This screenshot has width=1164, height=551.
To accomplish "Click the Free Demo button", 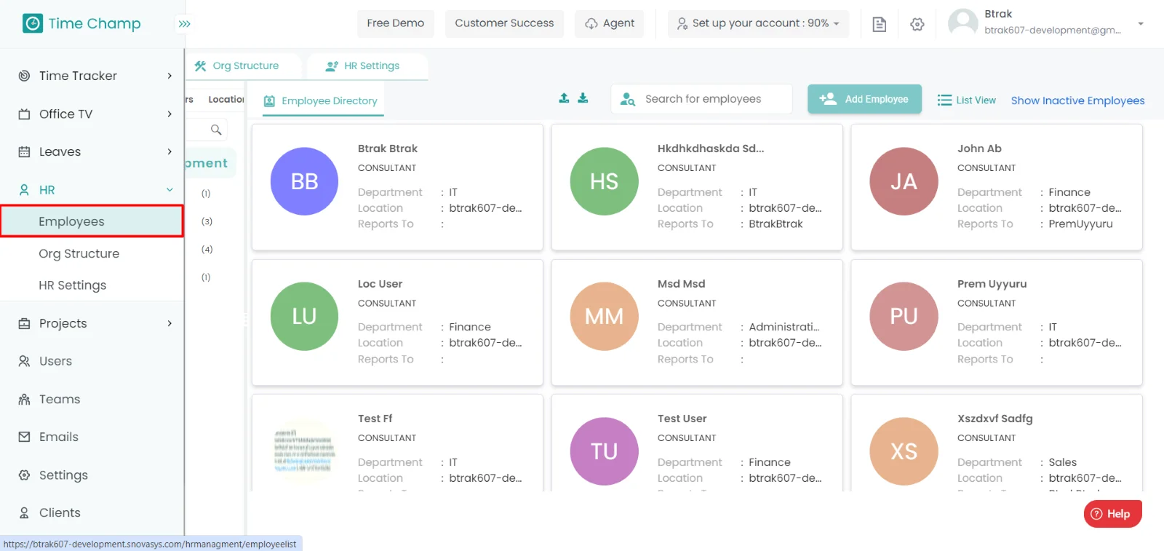I will (395, 23).
